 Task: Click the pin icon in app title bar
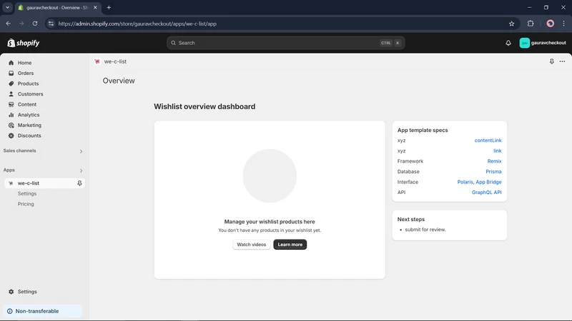(x=551, y=61)
